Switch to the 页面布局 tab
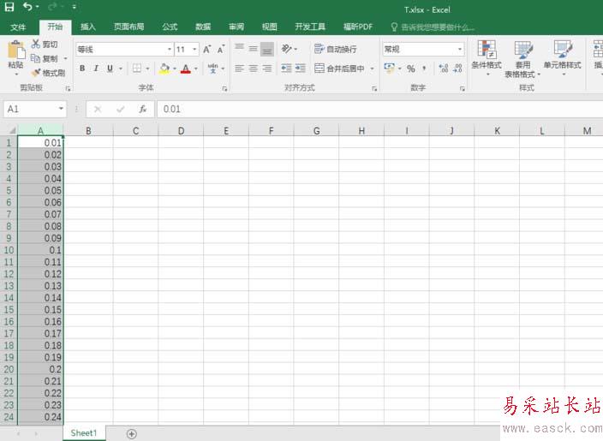 pyautogui.click(x=129, y=27)
